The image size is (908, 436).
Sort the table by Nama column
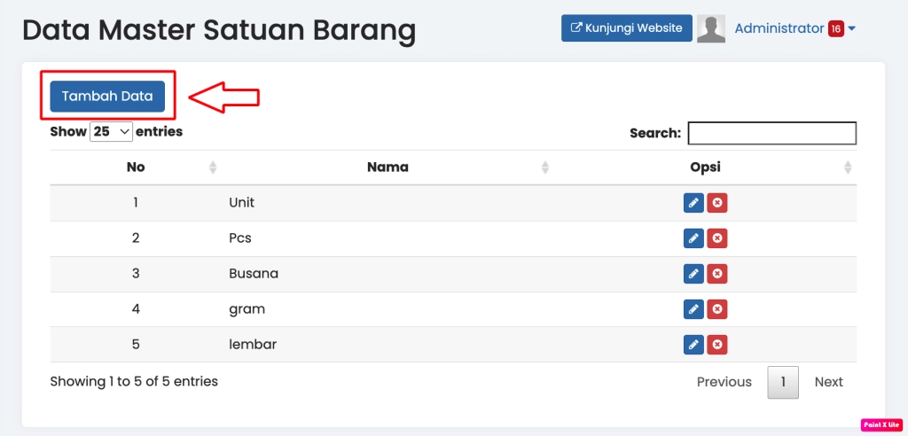tap(387, 167)
